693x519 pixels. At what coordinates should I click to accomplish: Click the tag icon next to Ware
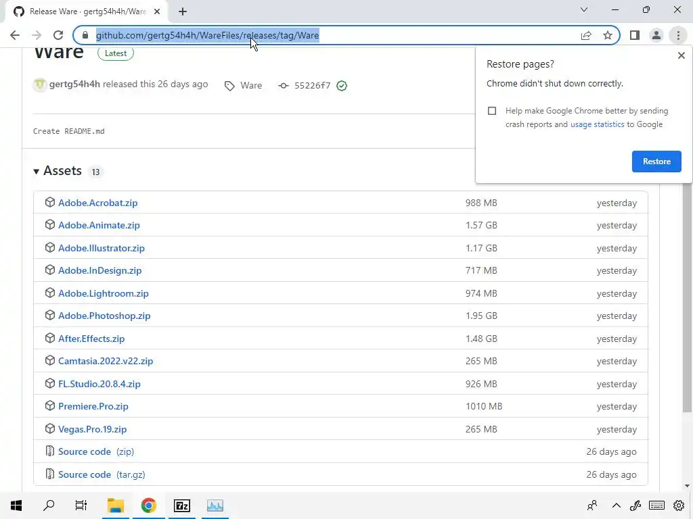[x=229, y=86]
